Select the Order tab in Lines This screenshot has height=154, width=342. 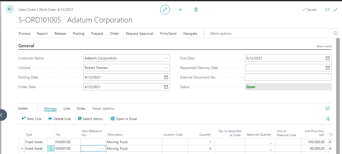81,108
